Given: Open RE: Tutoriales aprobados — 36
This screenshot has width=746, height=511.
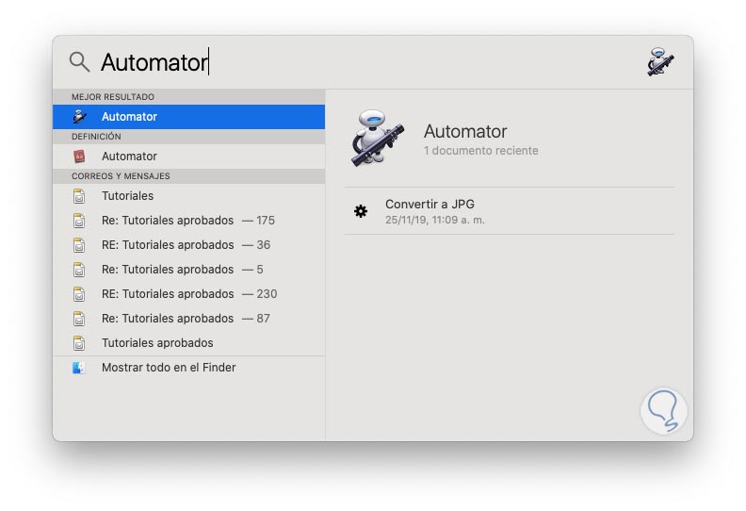Looking at the screenshot, I should [189, 245].
